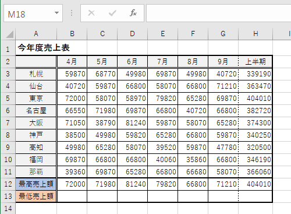Click the 上半期 header cell
Image resolution: width=291 pixels, height=214 pixels.
click(255, 62)
